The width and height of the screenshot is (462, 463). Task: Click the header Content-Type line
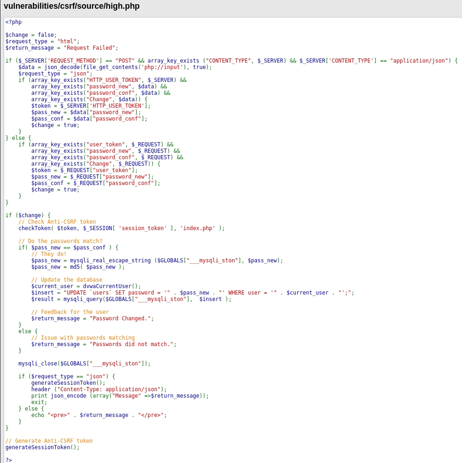click(x=99, y=389)
